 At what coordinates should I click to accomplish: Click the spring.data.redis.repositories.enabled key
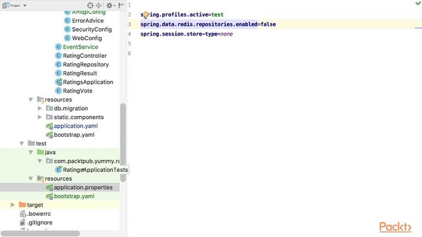pyautogui.click(x=199, y=24)
